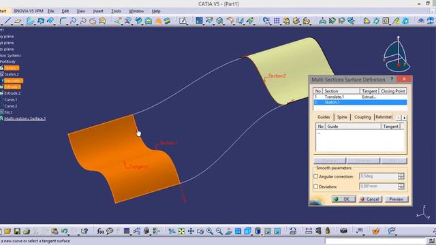The image size is (436, 245).
Task: Click the Preview button
Action: pyautogui.click(x=396, y=199)
